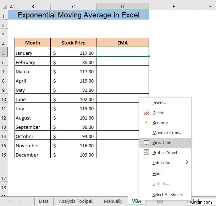216x206 pixels.
Task: Click the Protect Sheet lock icon
Action: tap(146, 152)
